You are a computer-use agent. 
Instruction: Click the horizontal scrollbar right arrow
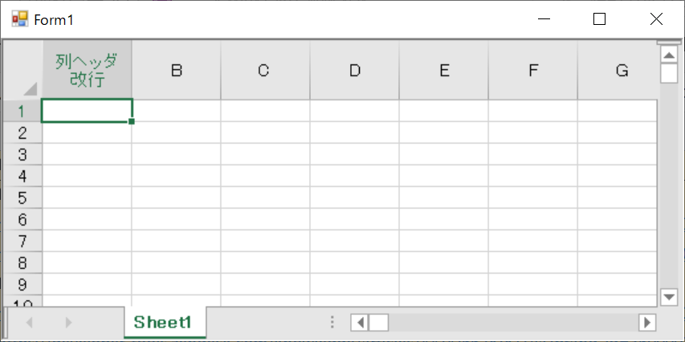tap(647, 324)
